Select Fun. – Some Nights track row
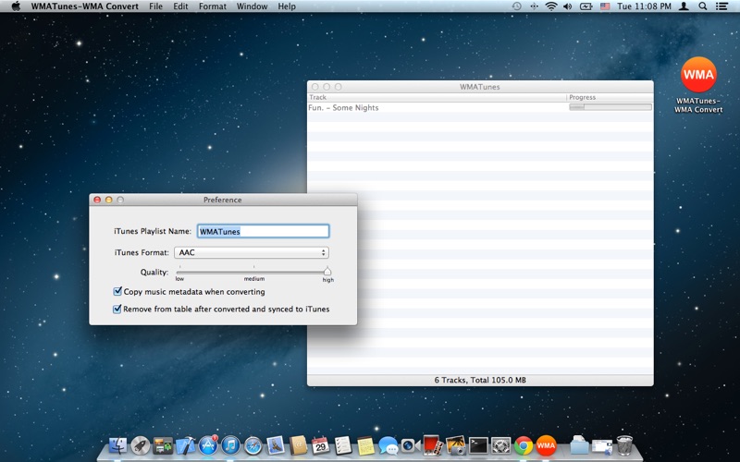The width and height of the screenshot is (740, 462). point(480,107)
